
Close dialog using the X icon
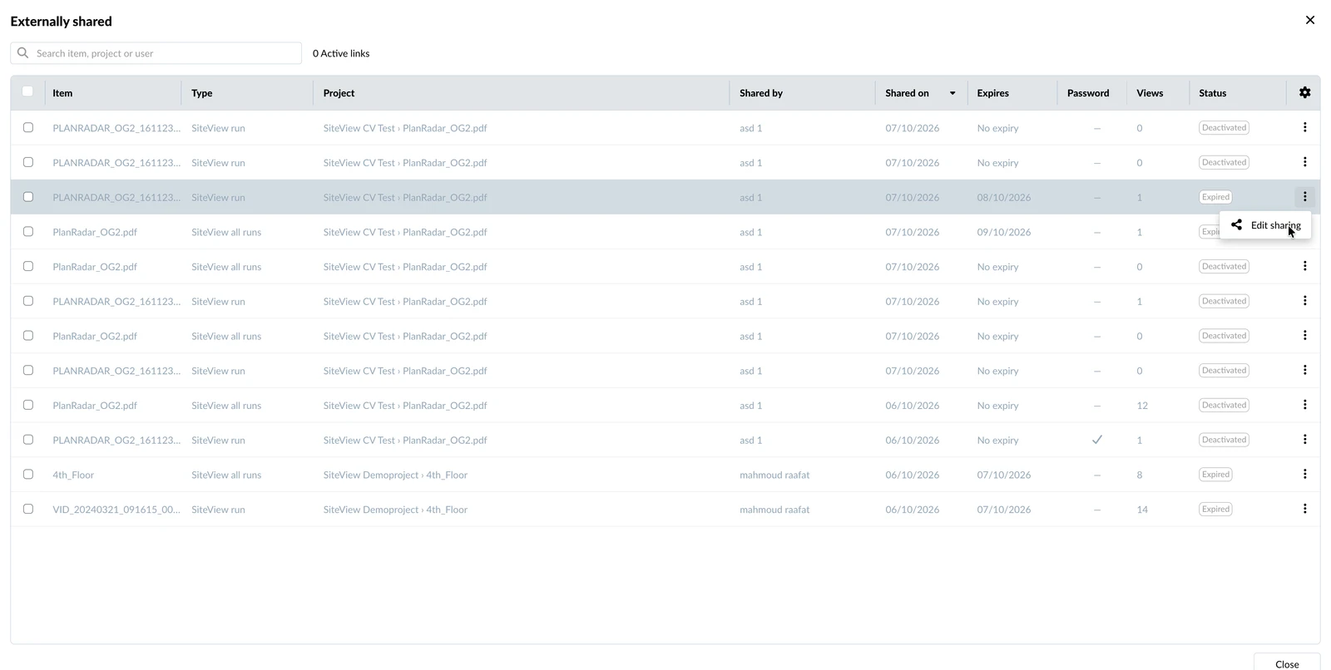tap(1310, 20)
